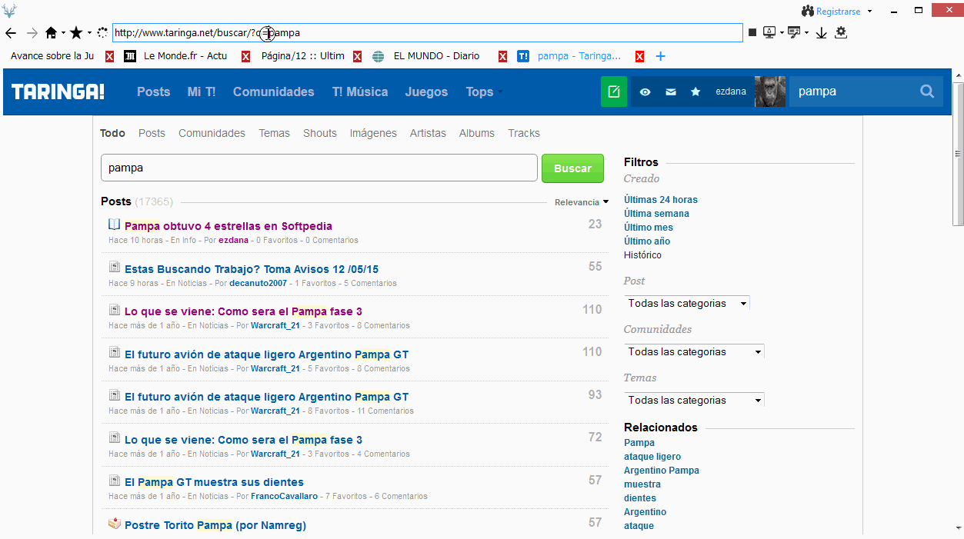This screenshot has height=539, width=964.
Task: Expand the Tops menu in Taringa header
Action: click(x=484, y=91)
